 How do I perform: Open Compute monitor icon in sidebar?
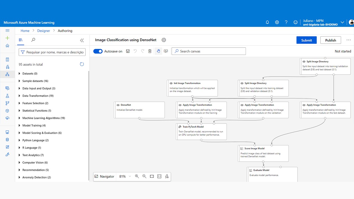pyautogui.click(x=7, y=132)
